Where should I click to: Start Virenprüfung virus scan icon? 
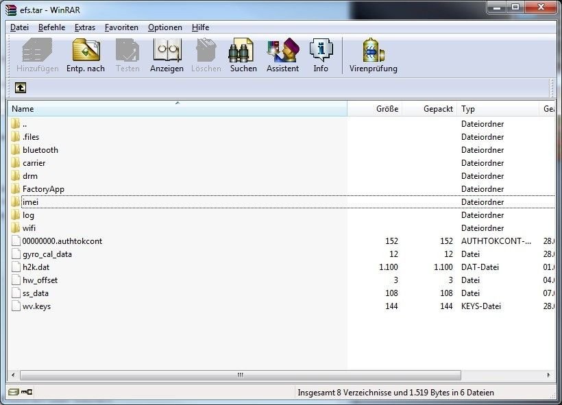click(373, 50)
